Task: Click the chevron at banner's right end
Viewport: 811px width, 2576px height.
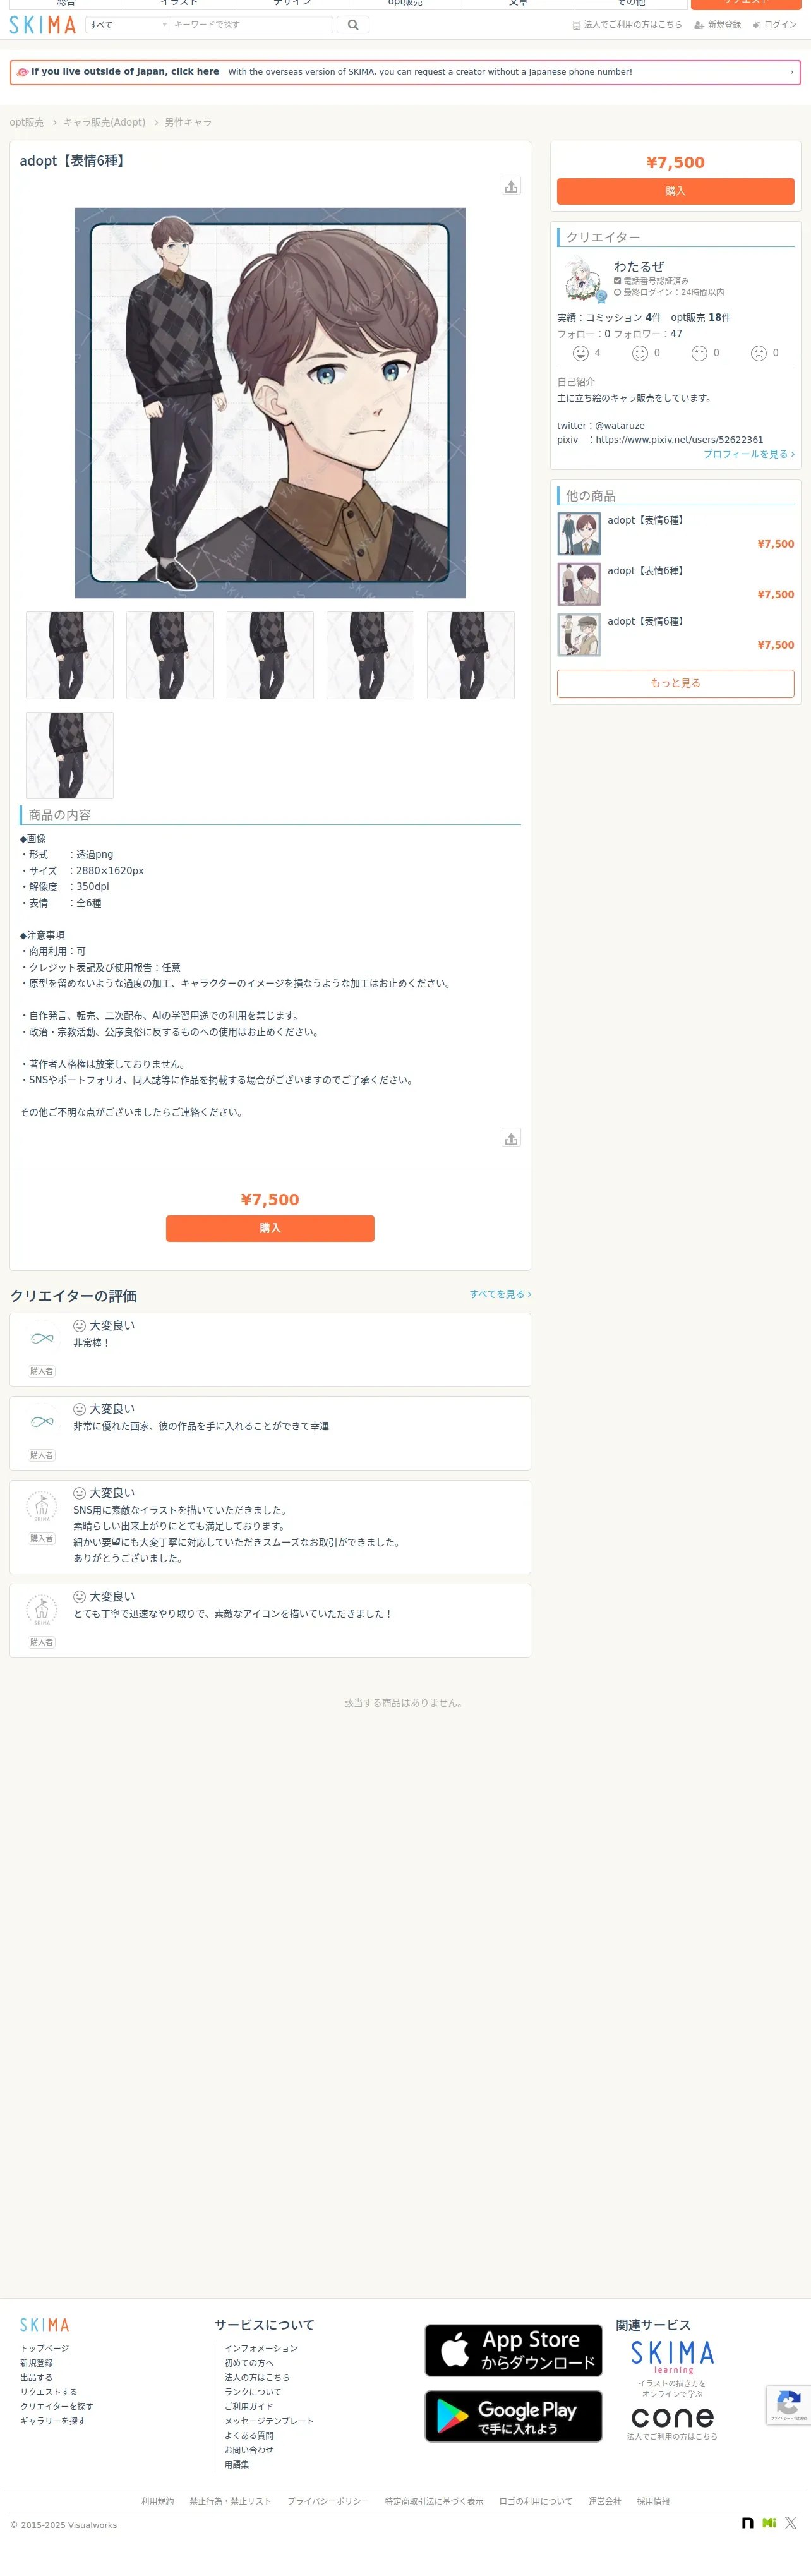Action: (x=791, y=72)
